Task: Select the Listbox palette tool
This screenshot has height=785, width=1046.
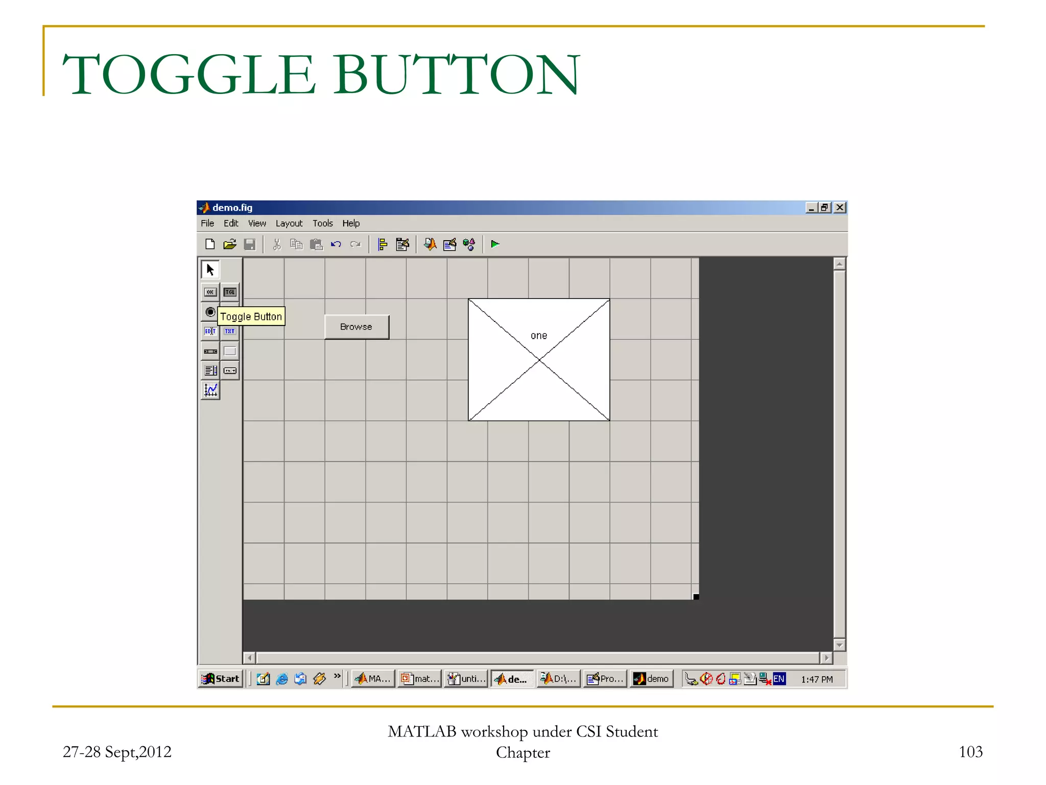Action: tap(210, 371)
